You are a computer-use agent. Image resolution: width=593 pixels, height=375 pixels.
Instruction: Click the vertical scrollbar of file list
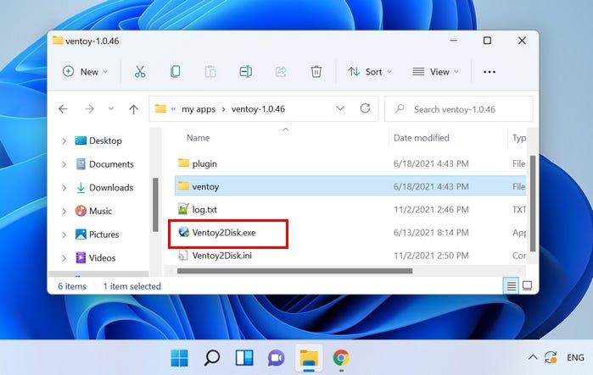(533, 203)
